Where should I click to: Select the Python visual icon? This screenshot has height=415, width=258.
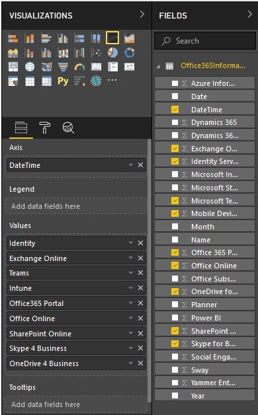(x=63, y=81)
